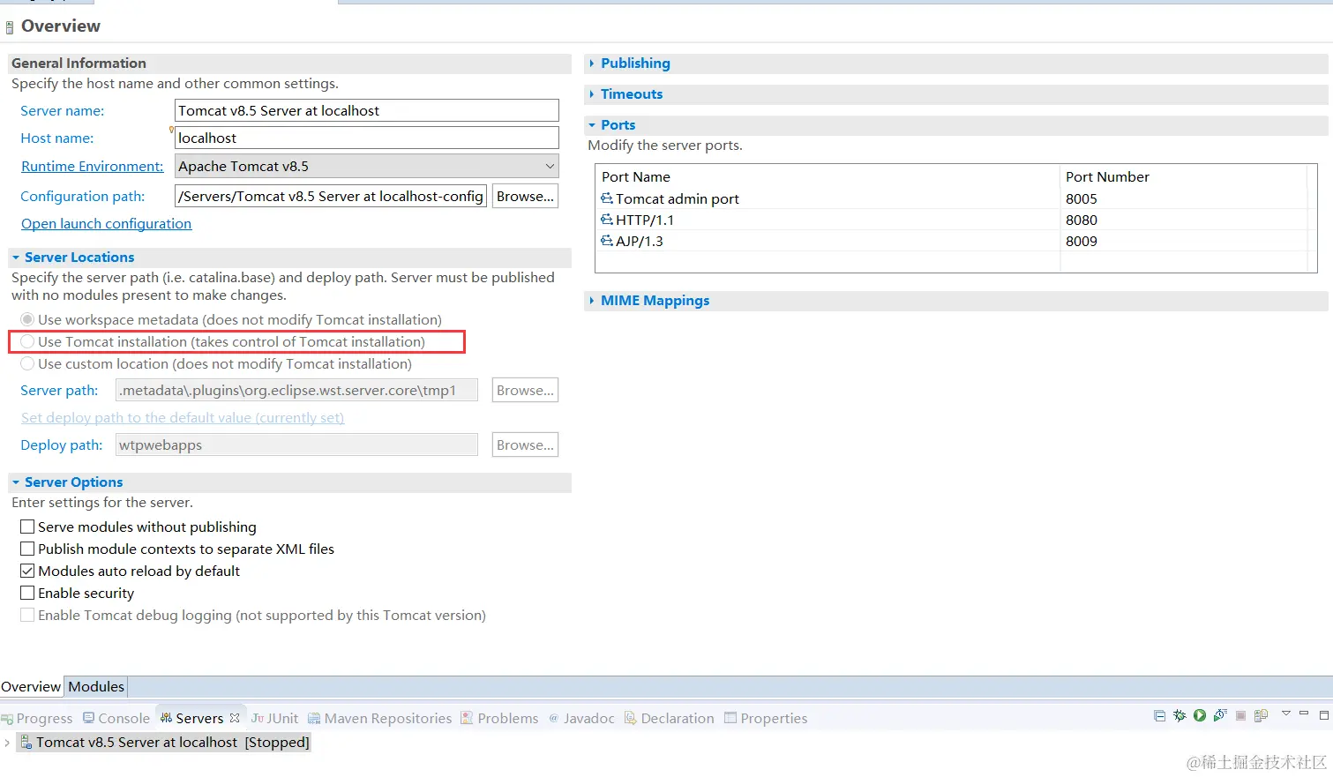Click the Server path text field
Image resolution: width=1333 pixels, height=777 pixels.
tap(296, 390)
